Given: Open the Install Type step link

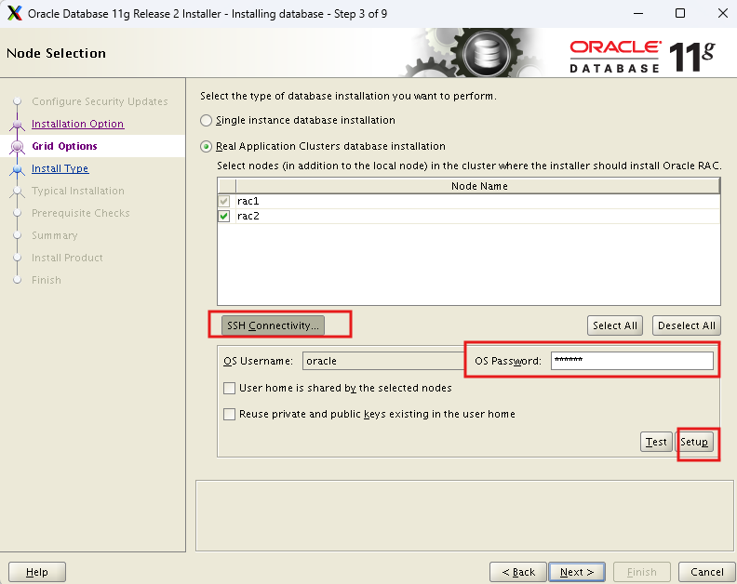Looking at the screenshot, I should (60, 168).
